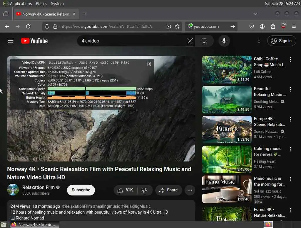Screen dimensions: 301x228
Task: Open Calming music for nerves thumbnail
Action: point(227,159)
